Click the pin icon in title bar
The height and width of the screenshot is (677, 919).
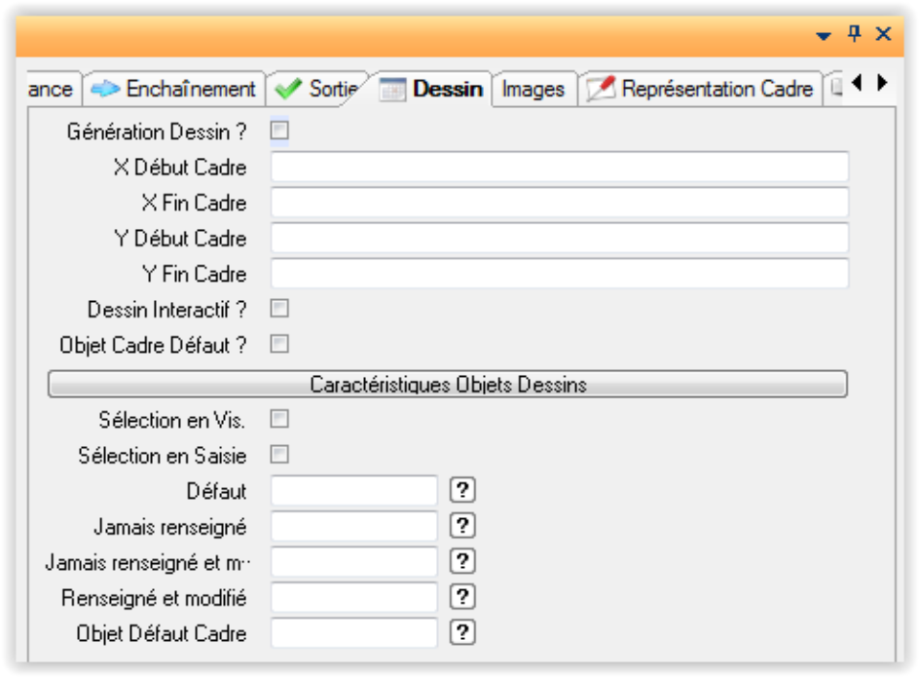pos(855,34)
